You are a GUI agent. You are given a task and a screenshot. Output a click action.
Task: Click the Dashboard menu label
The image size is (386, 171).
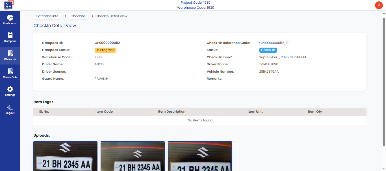point(10,24)
